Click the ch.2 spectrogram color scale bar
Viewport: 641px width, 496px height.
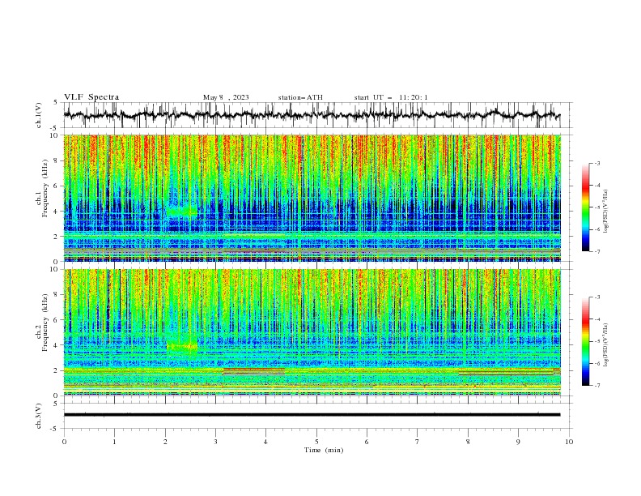(585, 341)
